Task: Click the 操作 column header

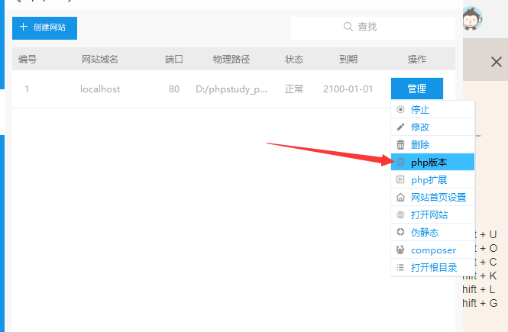Action: 417,60
